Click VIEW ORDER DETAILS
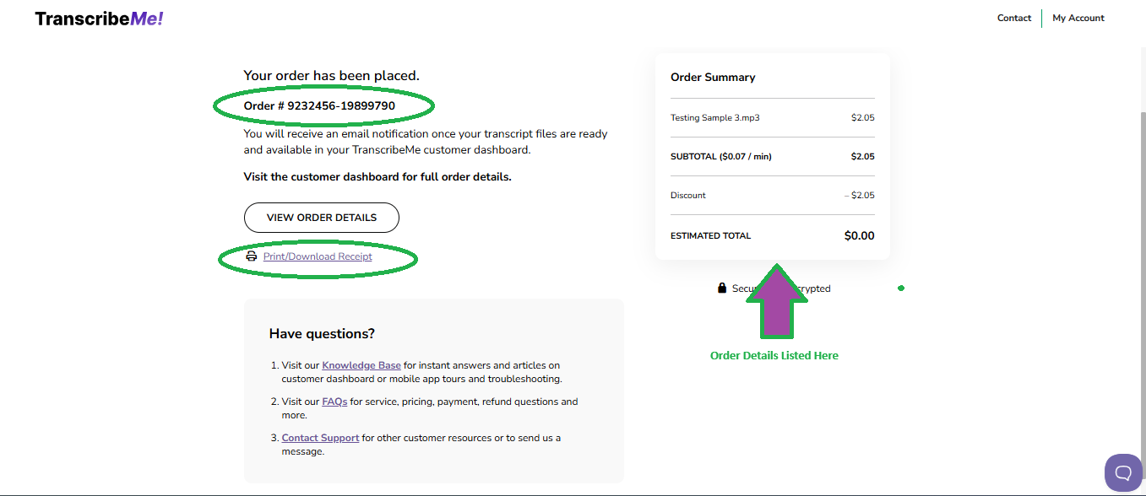The width and height of the screenshot is (1146, 496). (321, 217)
